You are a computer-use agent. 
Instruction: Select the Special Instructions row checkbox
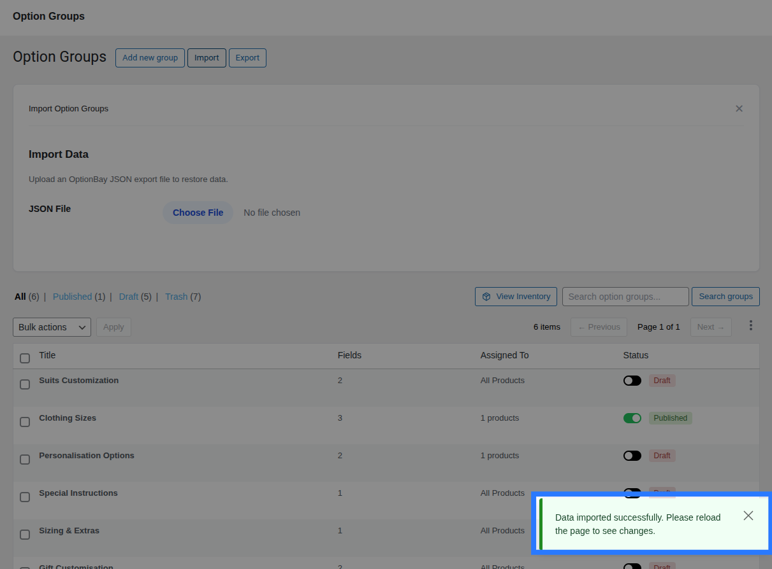[25, 497]
